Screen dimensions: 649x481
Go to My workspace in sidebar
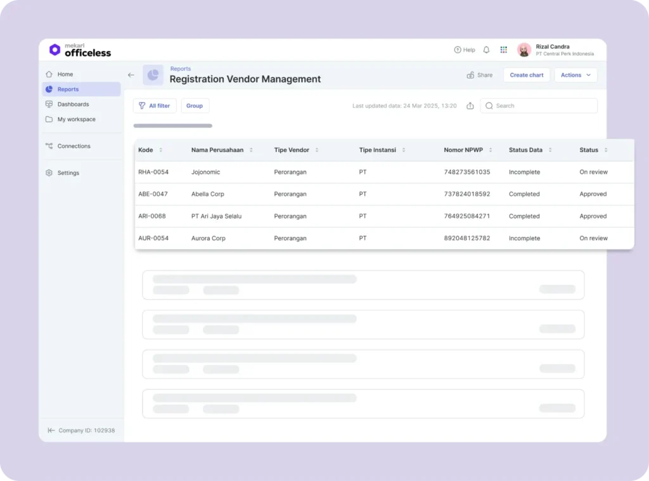point(76,119)
